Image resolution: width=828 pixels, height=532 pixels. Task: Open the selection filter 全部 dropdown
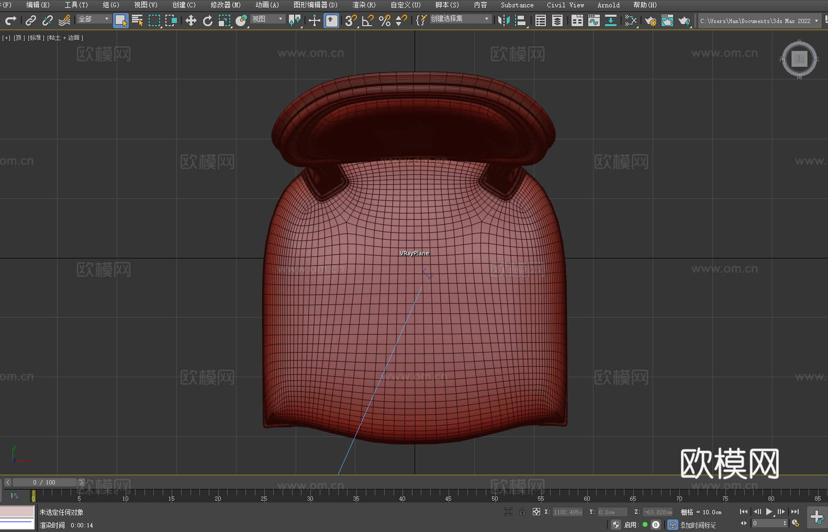(94, 19)
